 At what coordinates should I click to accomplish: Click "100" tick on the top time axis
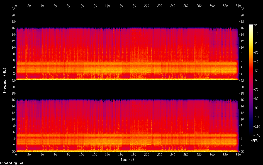pyautogui.click(x=81, y=6)
